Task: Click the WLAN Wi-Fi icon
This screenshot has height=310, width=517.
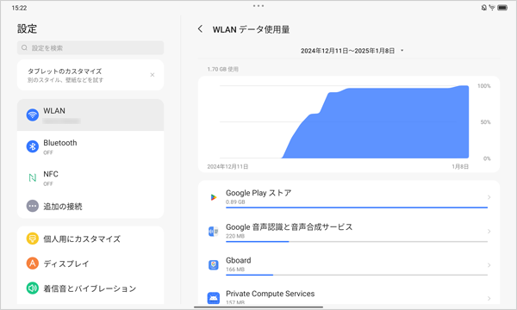Action: pos(33,115)
